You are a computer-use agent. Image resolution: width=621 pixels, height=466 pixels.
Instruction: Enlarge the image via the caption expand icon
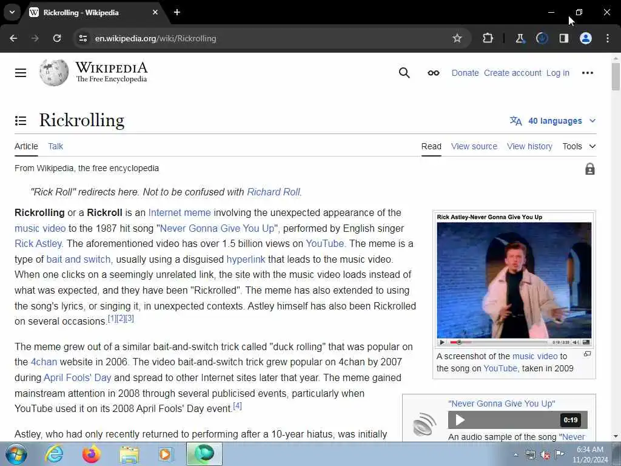(587, 354)
